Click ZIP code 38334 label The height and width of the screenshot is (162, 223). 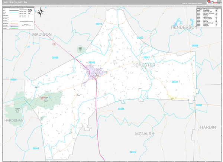click(121, 109)
